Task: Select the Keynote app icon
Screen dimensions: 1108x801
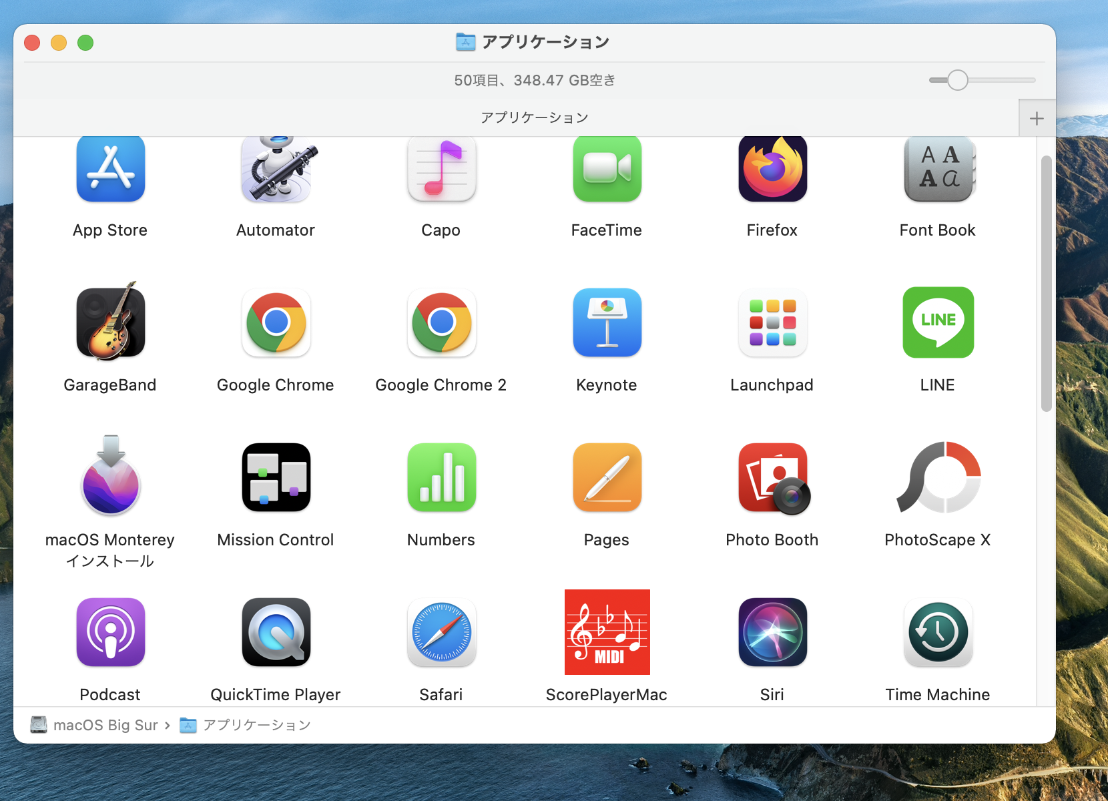Action: pos(607,322)
